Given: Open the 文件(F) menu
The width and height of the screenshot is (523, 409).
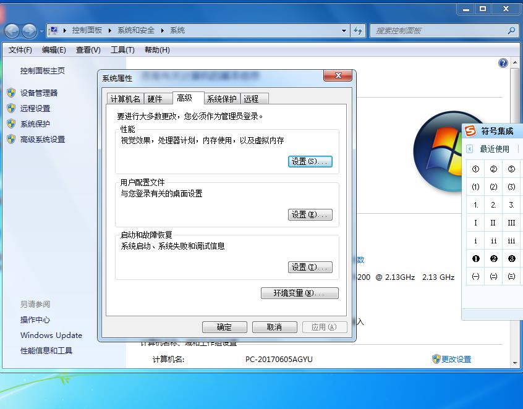Looking at the screenshot, I should [20, 50].
